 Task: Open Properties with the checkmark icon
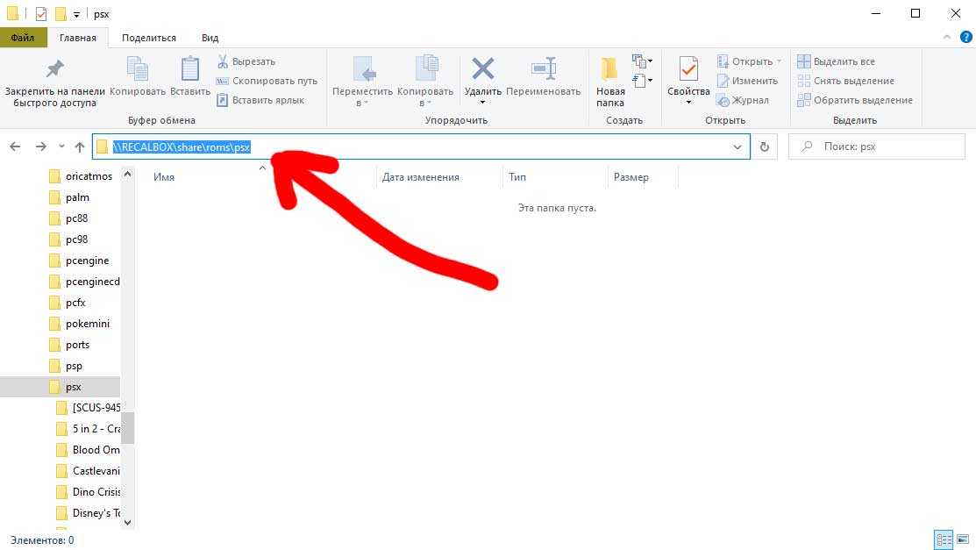click(x=688, y=69)
